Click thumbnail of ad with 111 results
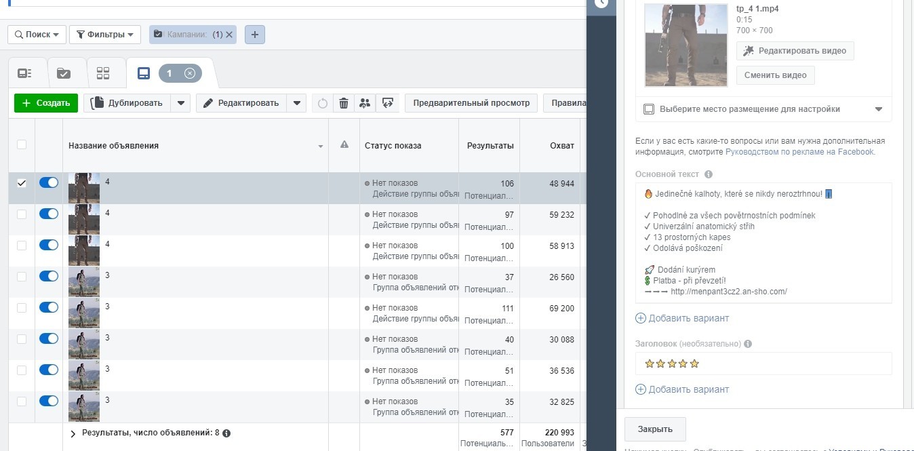 (84, 313)
